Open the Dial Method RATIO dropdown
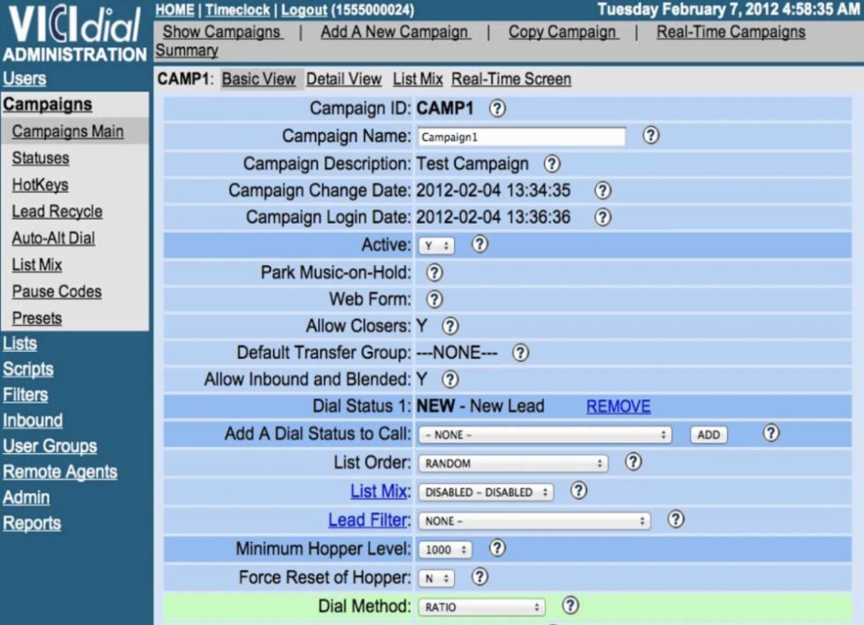 [481, 607]
